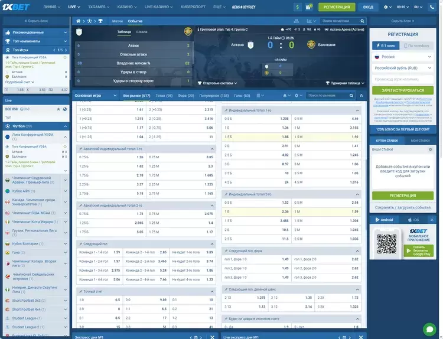Open the statistics chart icon above scoreboard
Screen dimensions: 443x339
coord(311,21)
